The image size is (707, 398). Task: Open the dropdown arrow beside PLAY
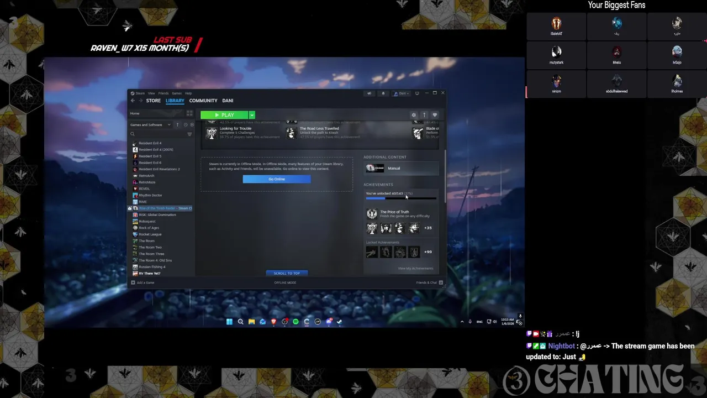pos(252,115)
